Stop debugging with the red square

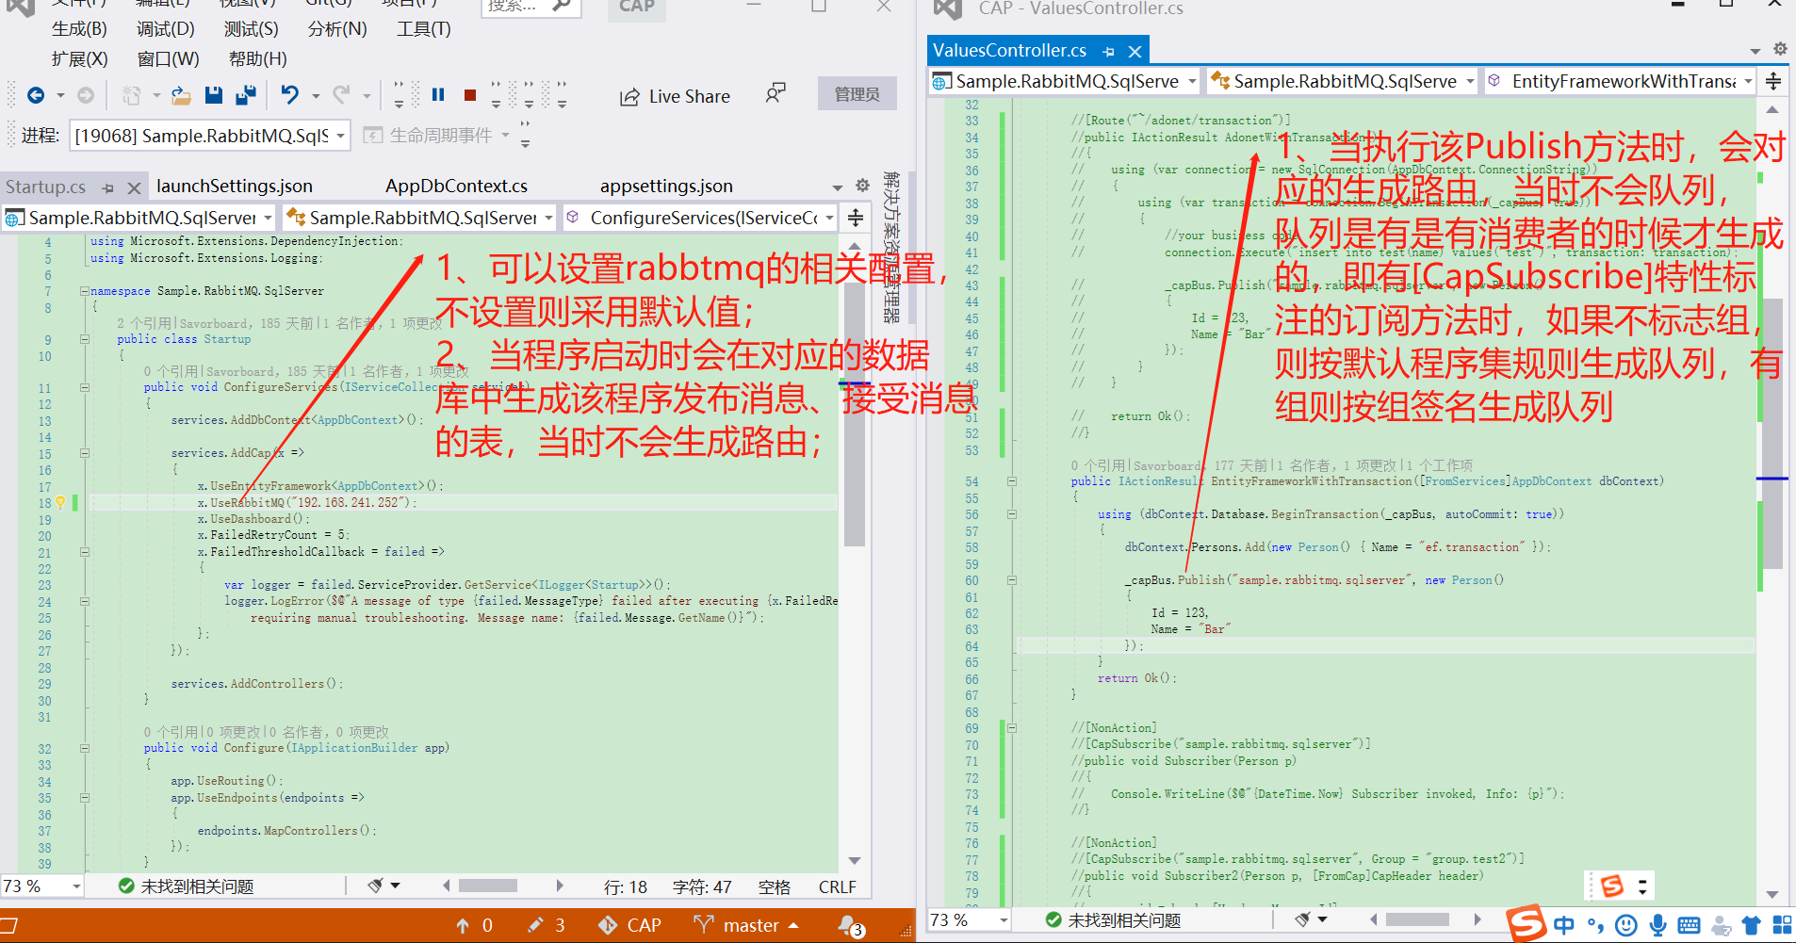pyautogui.click(x=470, y=94)
